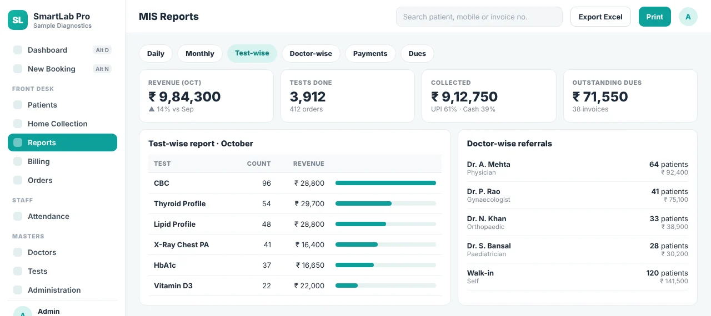The width and height of the screenshot is (711, 316).
Task: Click the Attendance sidebar icon
Action: click(x=18, y=216)
